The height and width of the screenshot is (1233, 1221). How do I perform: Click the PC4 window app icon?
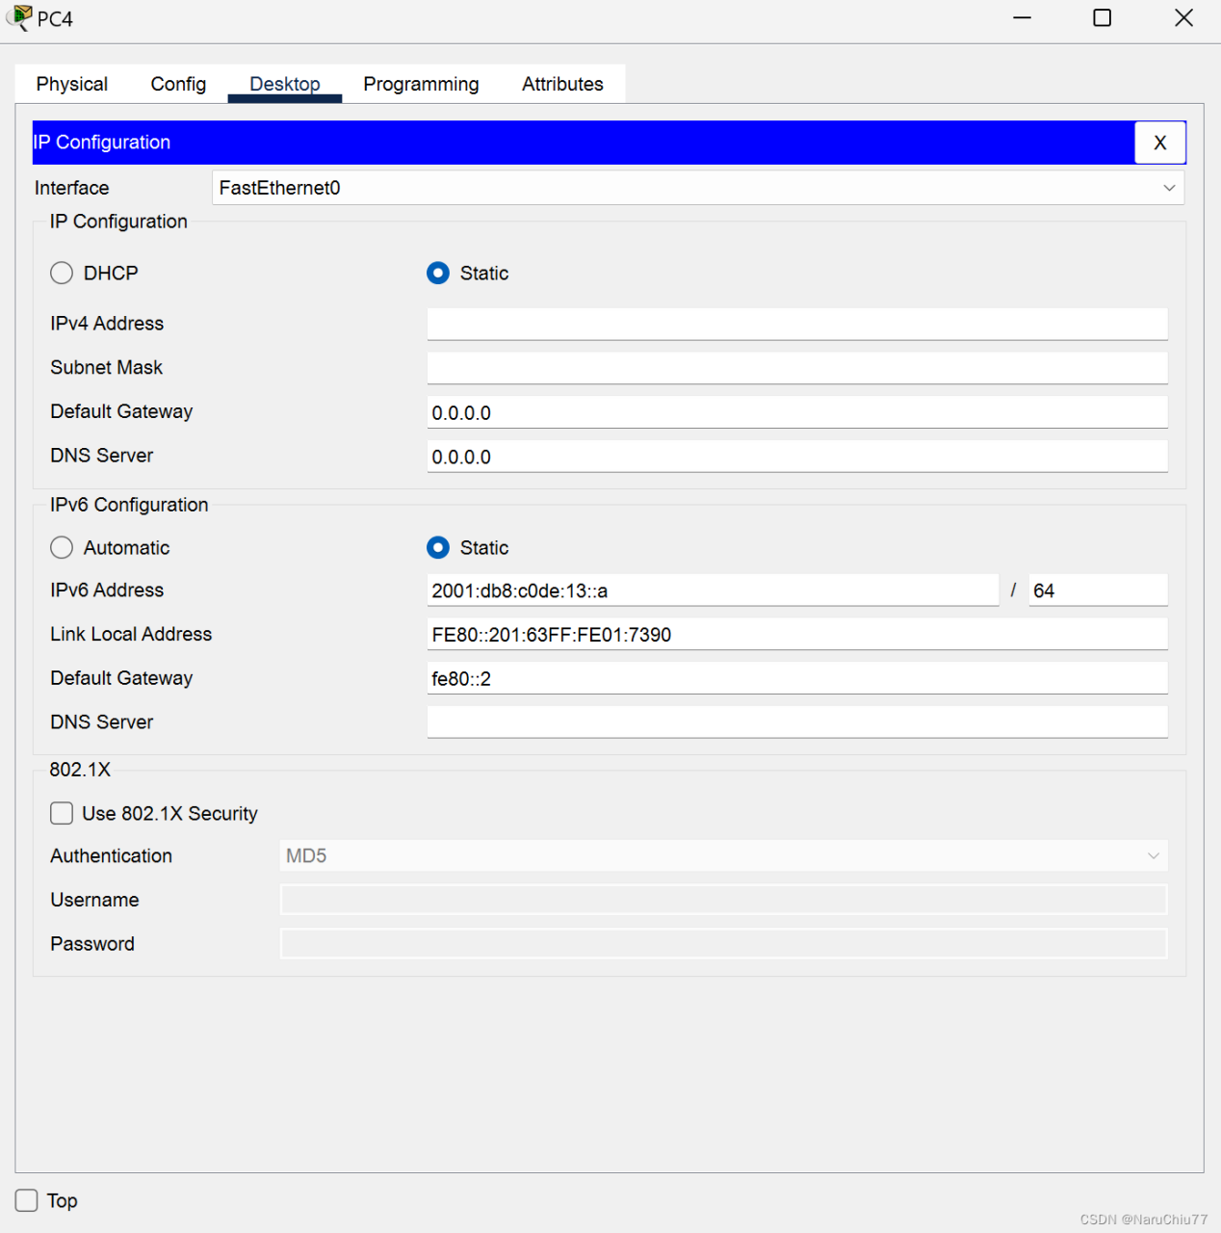[18, 18]
